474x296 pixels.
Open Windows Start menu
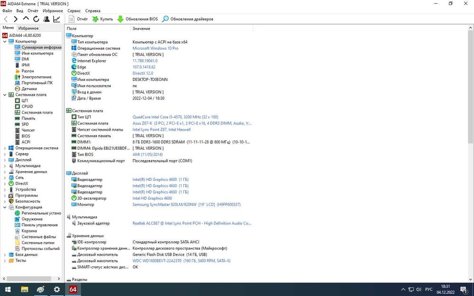coord(8,289)
